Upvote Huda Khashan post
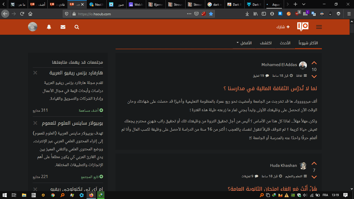 tap(314, 163)
